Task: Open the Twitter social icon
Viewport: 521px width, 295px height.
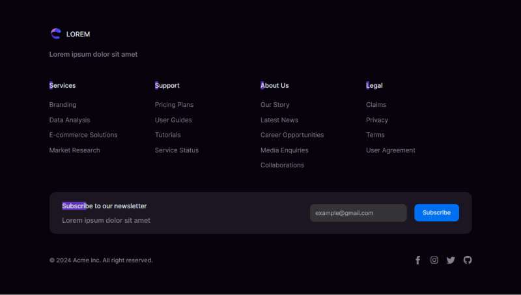Action: click(451, 260)
